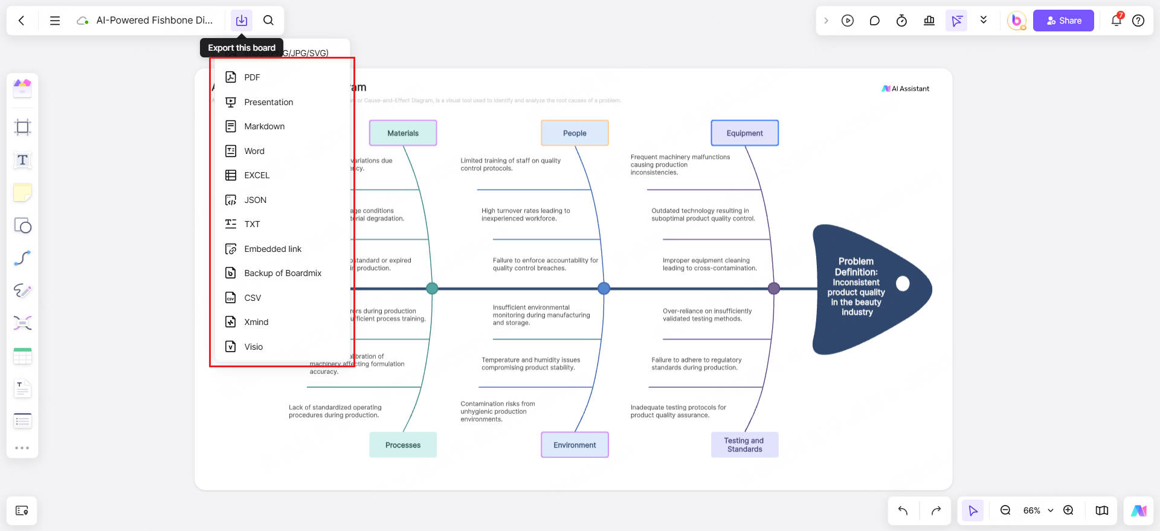Select the Environment category box
1160x531 pixels.
click(575, 445)
